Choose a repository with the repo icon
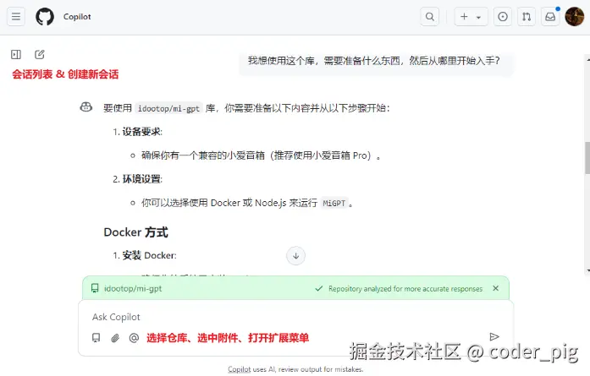 [96, 338]
